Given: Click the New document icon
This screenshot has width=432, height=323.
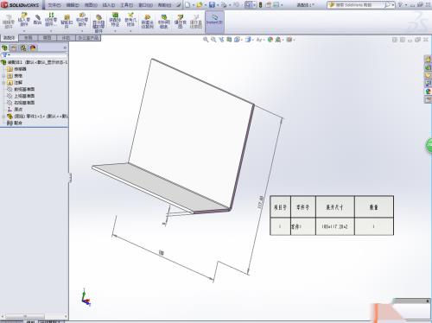Looking at the screenshot, I should 187,5.
